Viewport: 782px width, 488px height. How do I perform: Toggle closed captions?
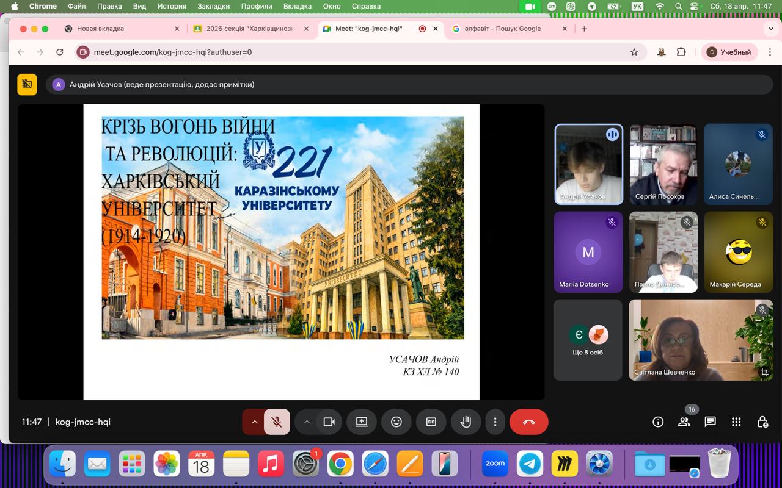(431, 422)
